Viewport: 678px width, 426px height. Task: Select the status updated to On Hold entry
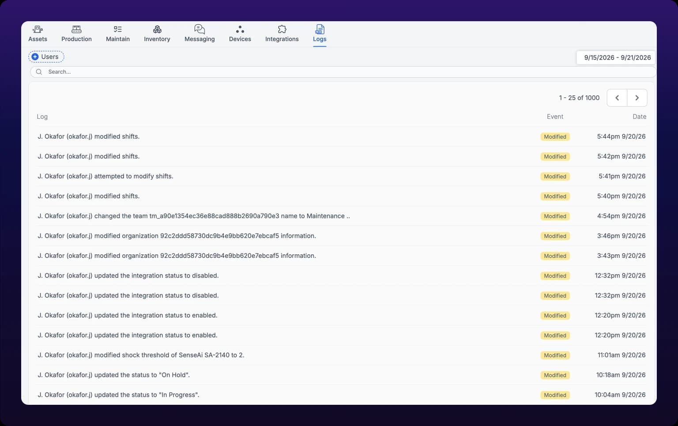(342, 375)
